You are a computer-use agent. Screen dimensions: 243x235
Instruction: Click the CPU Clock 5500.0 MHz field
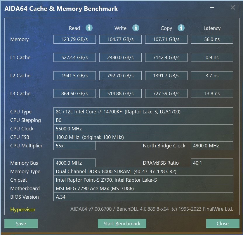[x=143, y=129]
